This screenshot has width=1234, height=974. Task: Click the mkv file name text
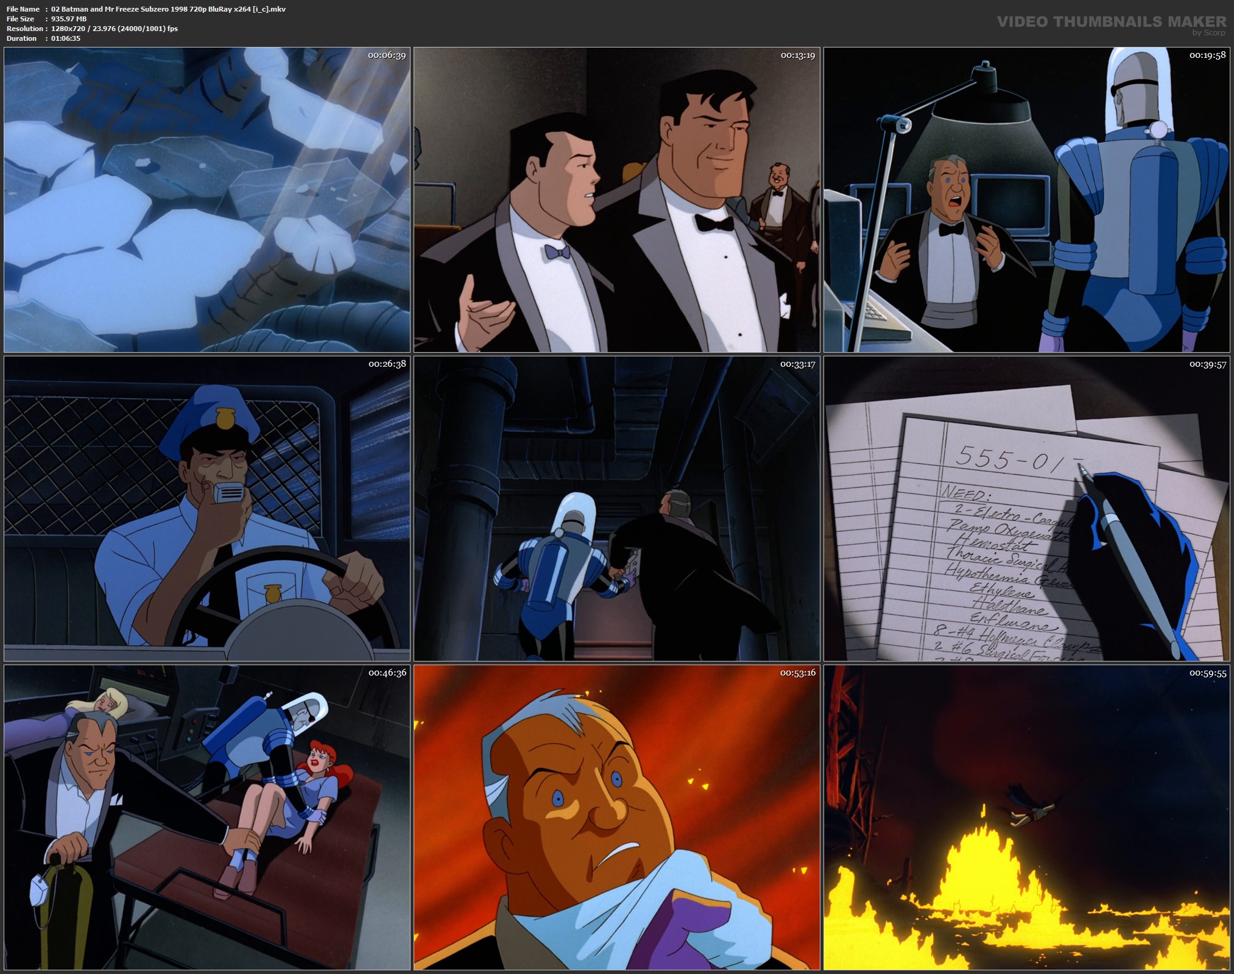tap(169, 9)
